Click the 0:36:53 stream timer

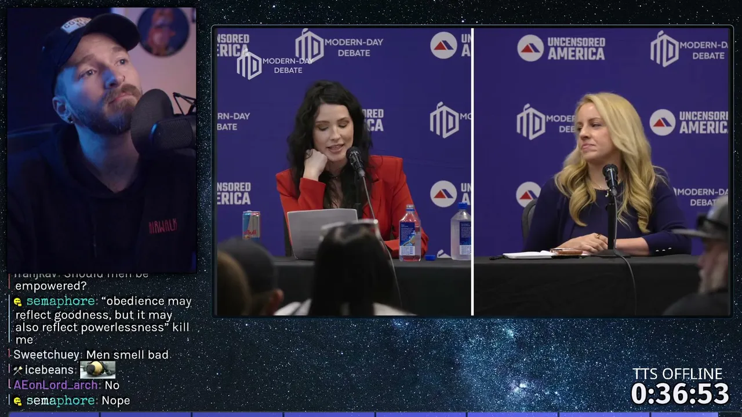pyautogui.click(x=679, y=394)
